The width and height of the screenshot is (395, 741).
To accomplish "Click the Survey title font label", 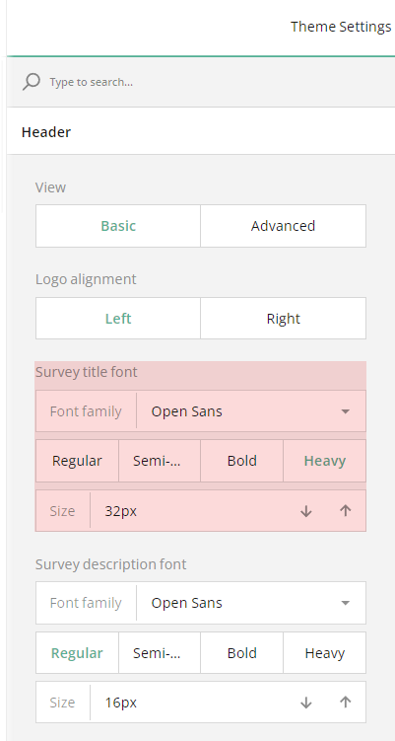I will 87,372.
